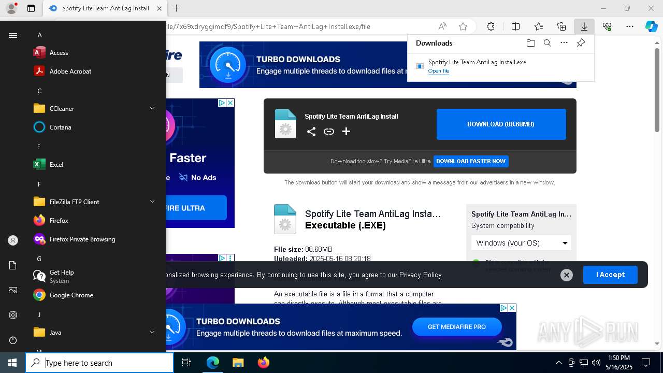Open the Extensions toolbar icon
Screen dimensions: 663x373
(x=491, y=26)
